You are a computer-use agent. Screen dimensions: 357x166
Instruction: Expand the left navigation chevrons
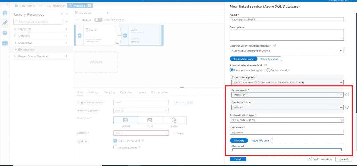(7, 5)
